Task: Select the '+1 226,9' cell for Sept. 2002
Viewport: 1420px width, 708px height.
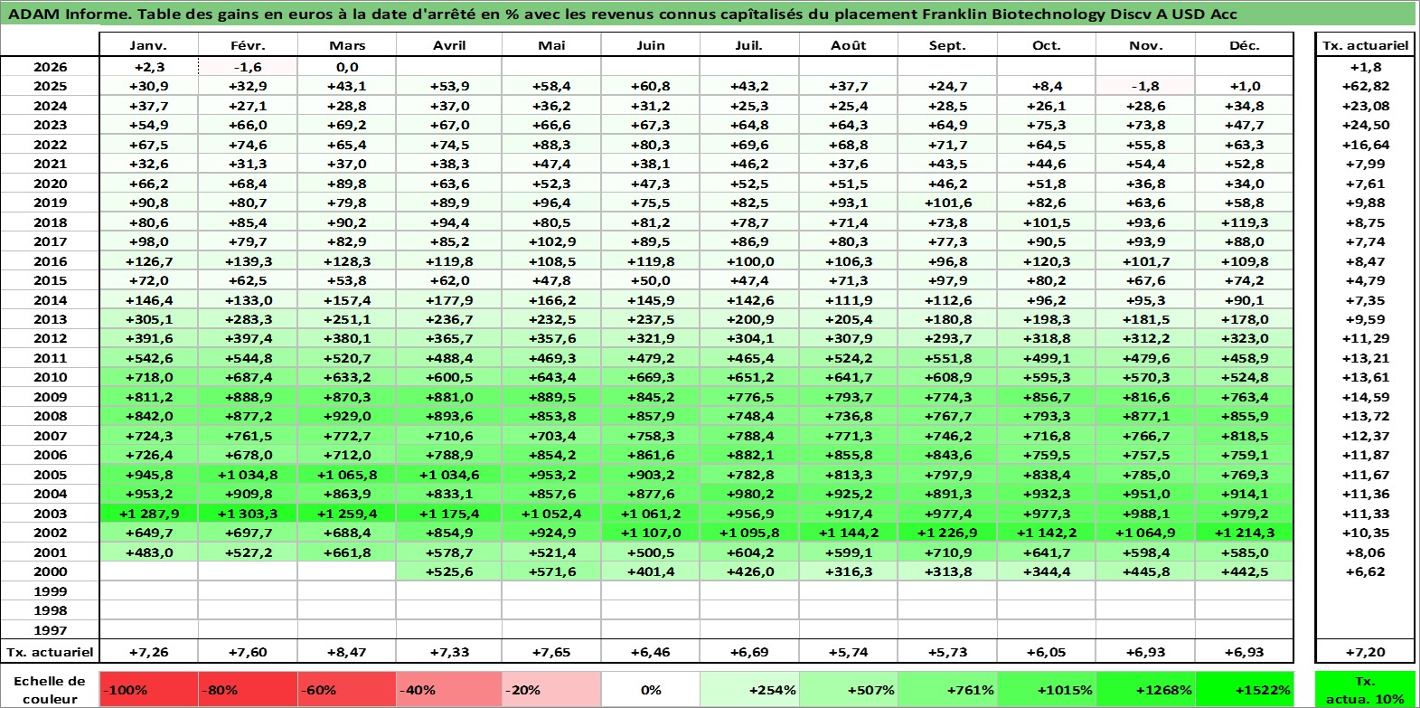Action: [947, 533]
